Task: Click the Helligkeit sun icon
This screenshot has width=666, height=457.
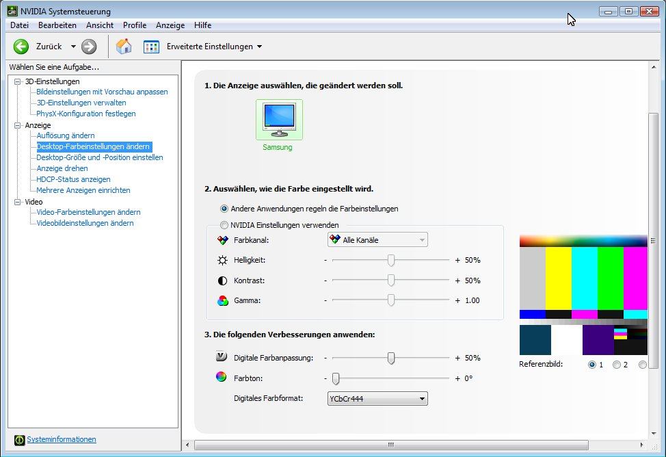Action: [x=222, y=260]
